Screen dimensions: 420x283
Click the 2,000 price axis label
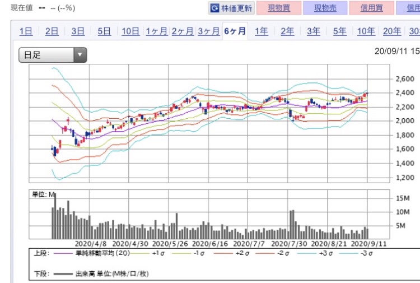(x=405, y=121)
